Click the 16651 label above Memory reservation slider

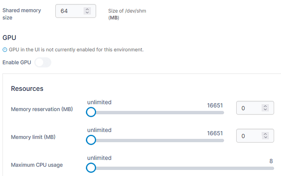tap(215, 105)
